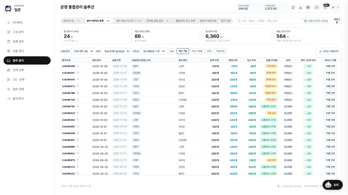Select the 오늘 date filter
348x195 pixels.
pos(171,51)
